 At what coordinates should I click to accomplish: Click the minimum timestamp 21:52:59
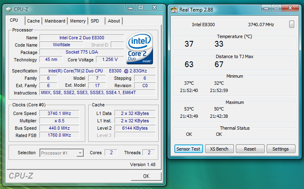219,90
